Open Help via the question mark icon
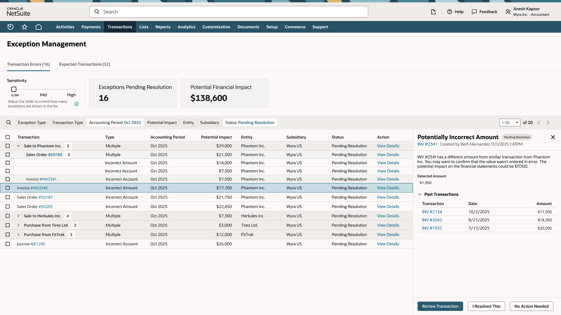561x315 pixels. pos(450,12)
